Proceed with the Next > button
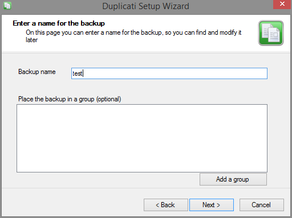This screenshot has height=218, width=292. [x=212, y=205]
